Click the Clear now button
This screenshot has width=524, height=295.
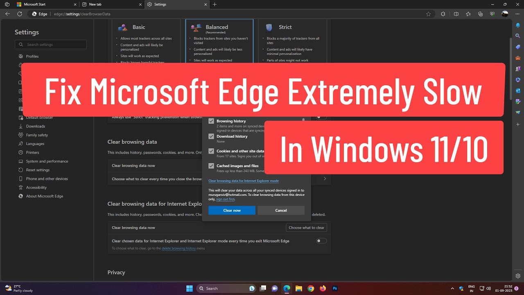(232, 210)
